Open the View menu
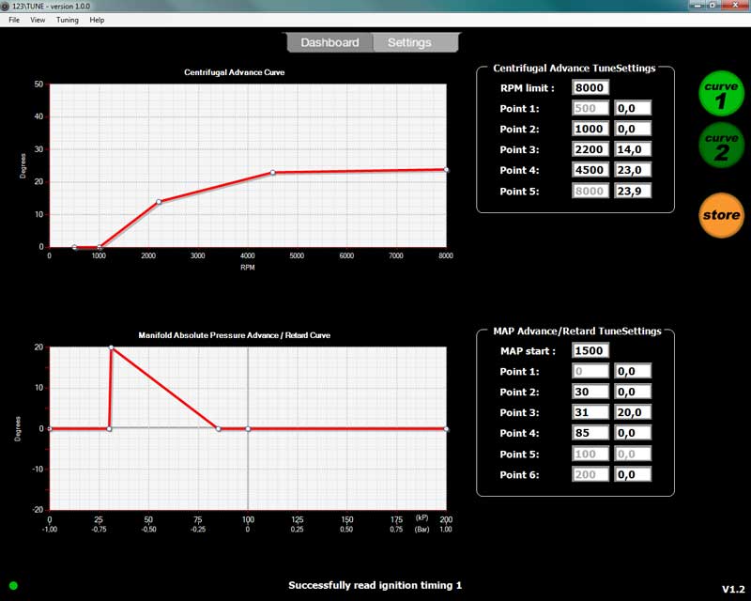 pyautogui.click(x=38, y=20)
